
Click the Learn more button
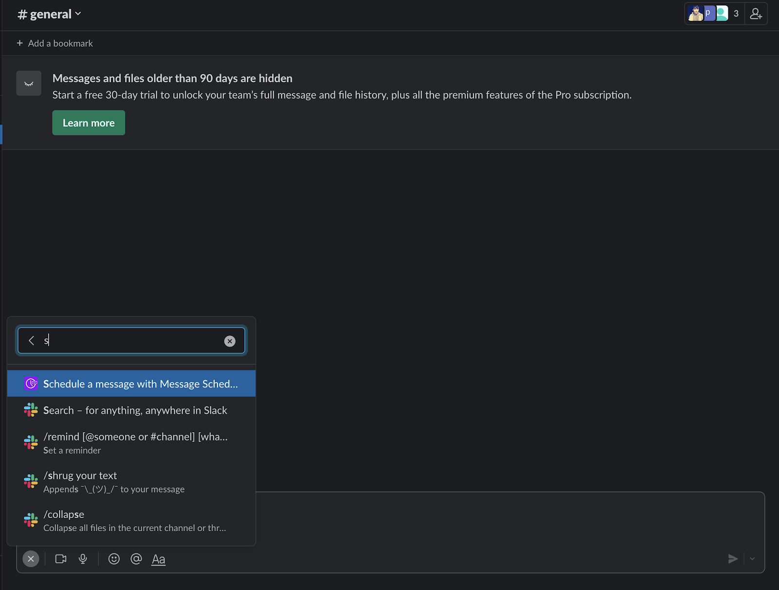[x=89, y=123]
